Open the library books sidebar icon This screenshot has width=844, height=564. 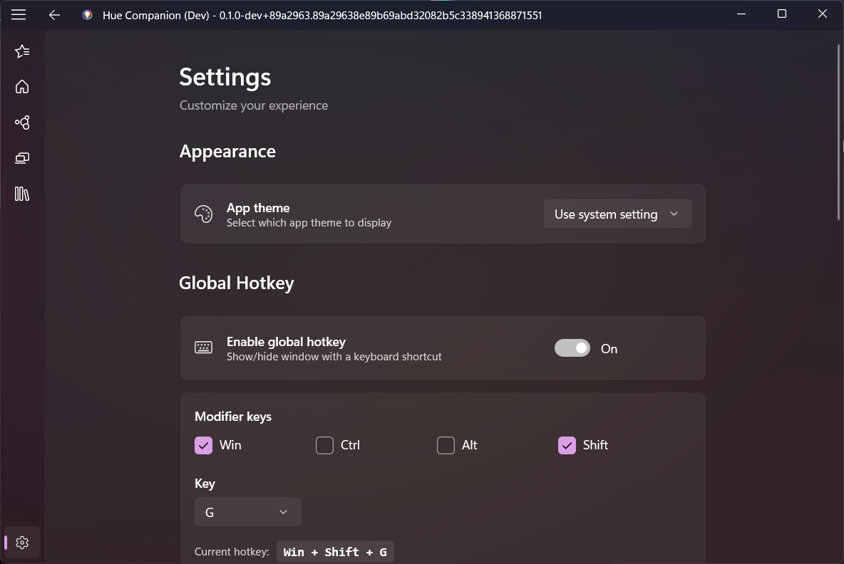pos(22,194)
